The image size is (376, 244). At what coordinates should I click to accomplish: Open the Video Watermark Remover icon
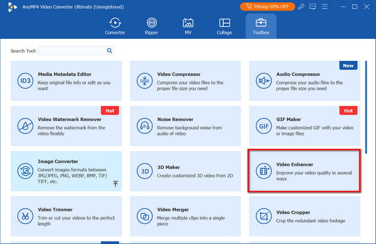pyautogui.click(x=25, y=126)
